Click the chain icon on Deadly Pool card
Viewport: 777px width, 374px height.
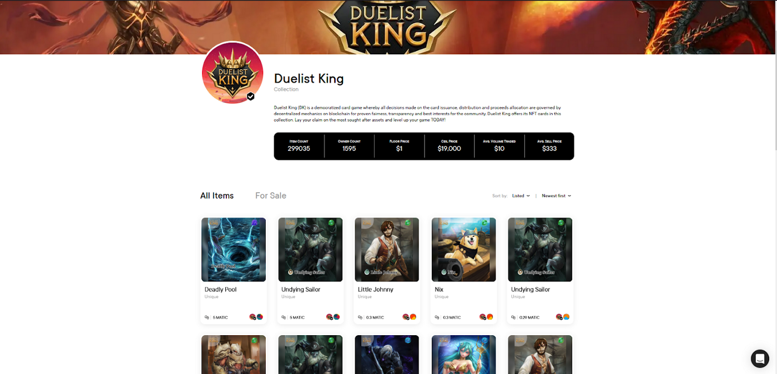(x=207, y=317)
